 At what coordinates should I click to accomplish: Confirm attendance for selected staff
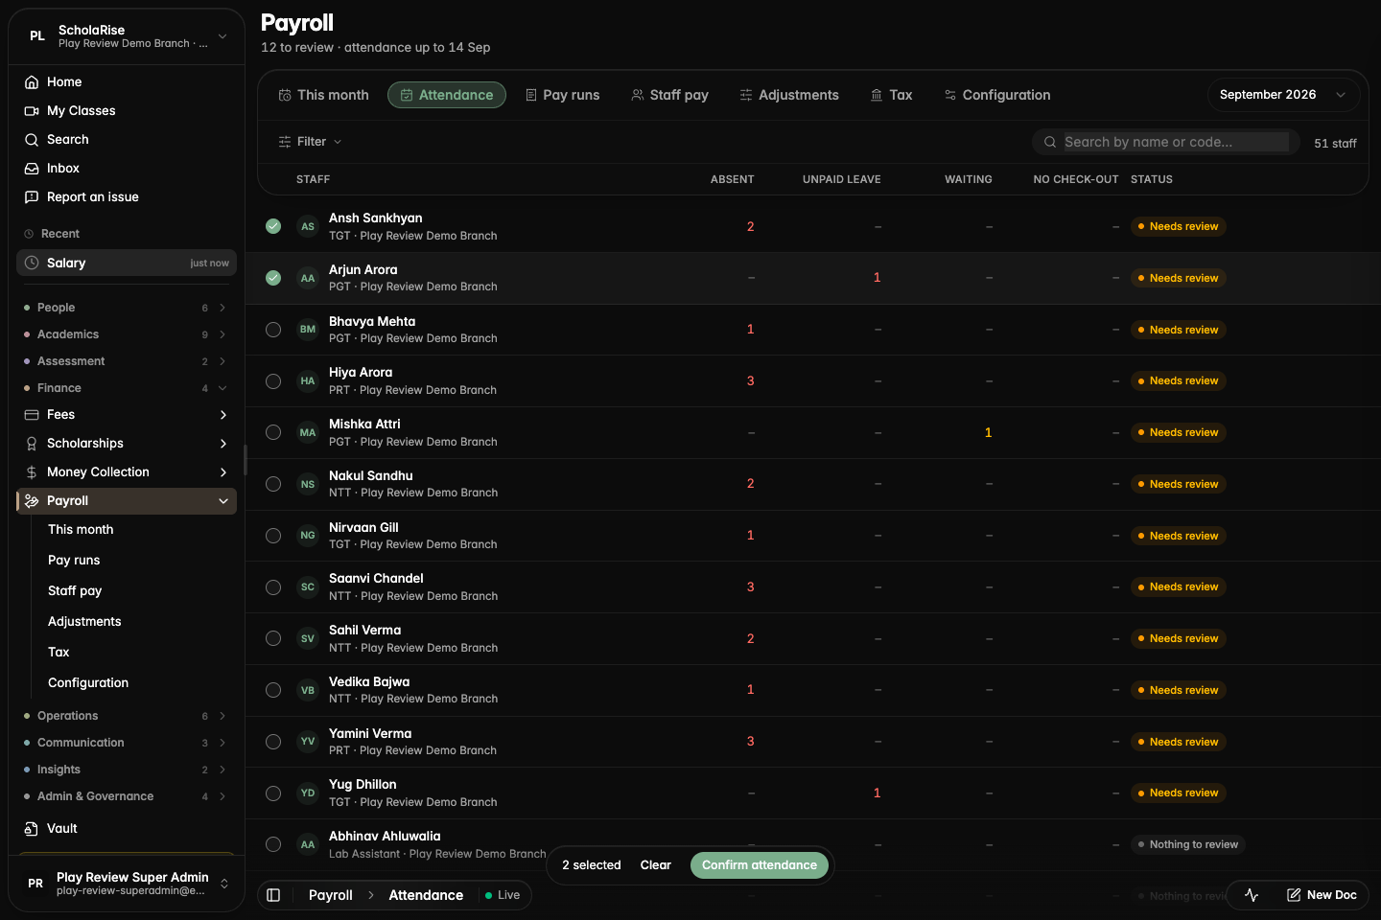coord(760,865)
